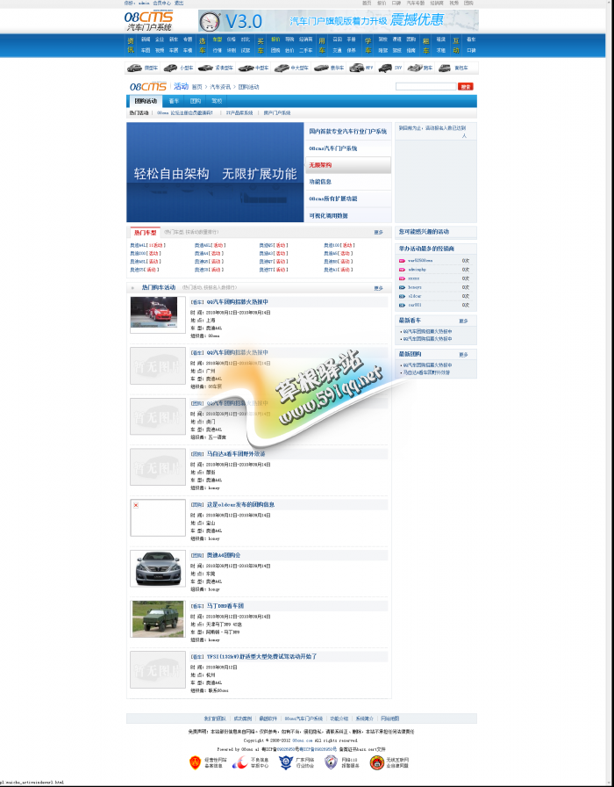Click the 豪华车 car icon
The width and height of the screenshot is (614, 787).
(x=321, y=68)
